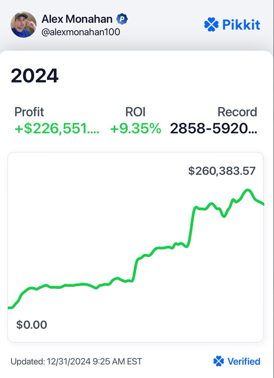Click the ROI value +9.35%
Viewport: 274px width, 378px height.
[136, 128]
